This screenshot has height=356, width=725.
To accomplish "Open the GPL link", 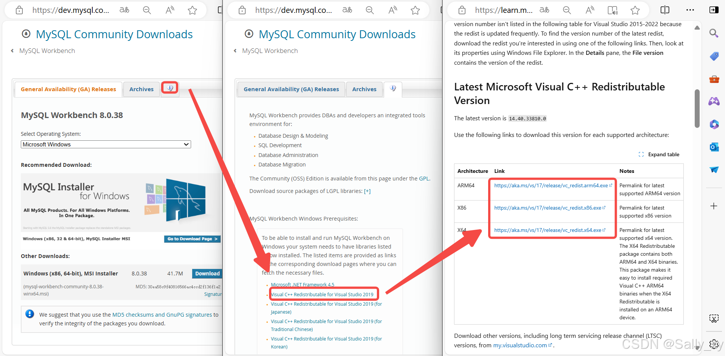I will click(x=424, y=179).
